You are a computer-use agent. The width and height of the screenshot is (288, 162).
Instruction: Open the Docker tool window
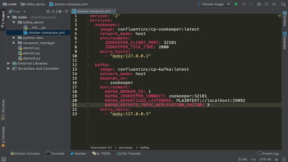pos(78,153)
